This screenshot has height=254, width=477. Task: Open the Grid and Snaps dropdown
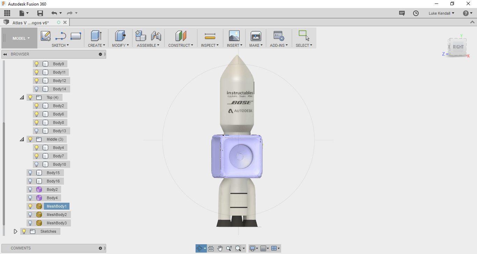pos(264,248)
